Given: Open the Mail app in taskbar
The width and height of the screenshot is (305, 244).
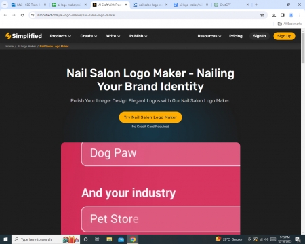Looking at the screenshot, I should [x=121, y=239].
